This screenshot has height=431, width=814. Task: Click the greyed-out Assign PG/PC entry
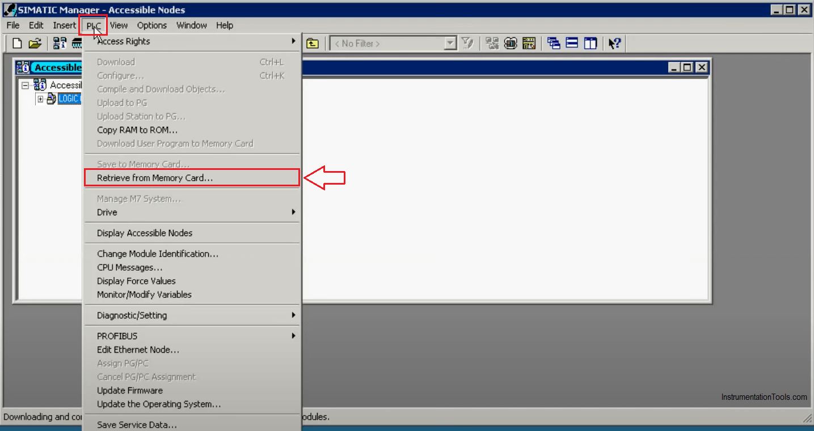pyautogui.click(x=192, y=364)
